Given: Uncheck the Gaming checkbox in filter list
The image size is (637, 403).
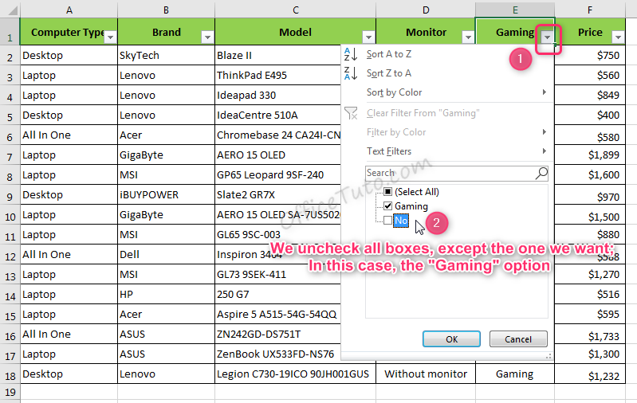Looking at the screenshot, I should click(x=388, y=206).
